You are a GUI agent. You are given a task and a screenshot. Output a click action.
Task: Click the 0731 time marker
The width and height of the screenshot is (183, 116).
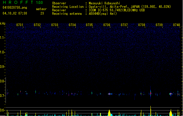click(20, 25)
